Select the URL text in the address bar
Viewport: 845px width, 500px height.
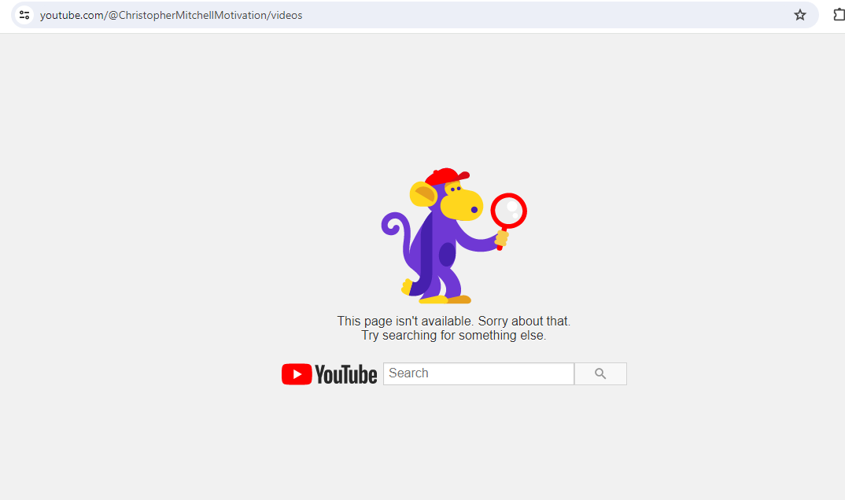(x=172, y=15)
